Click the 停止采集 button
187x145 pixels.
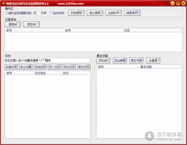26,67
